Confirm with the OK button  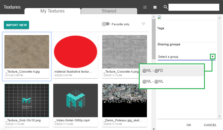click(189, 125)
